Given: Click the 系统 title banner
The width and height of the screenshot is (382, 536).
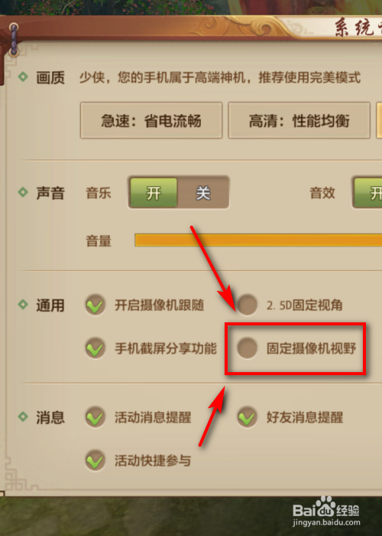Looking at the screenshot, I should tap(358, 28).
